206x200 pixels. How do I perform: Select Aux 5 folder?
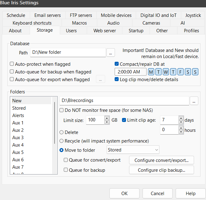click(31, 152)
